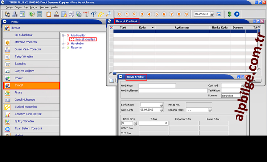Click the orange number 5 toolbar shortcut
Screen dimensions: 267x162
pyautogui.click(x=156, y=14)
